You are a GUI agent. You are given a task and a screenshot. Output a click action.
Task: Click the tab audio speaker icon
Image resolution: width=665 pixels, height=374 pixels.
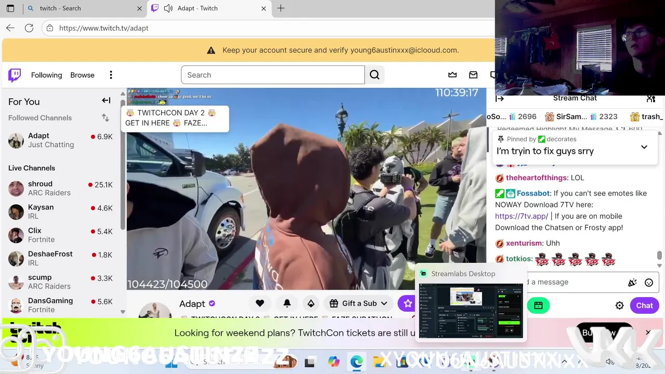click(x=168, y=8)
